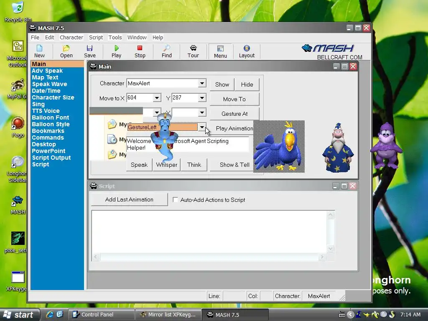This screenshot has width=428, height=321.
Task: Click the Think button
Action: 194,165
